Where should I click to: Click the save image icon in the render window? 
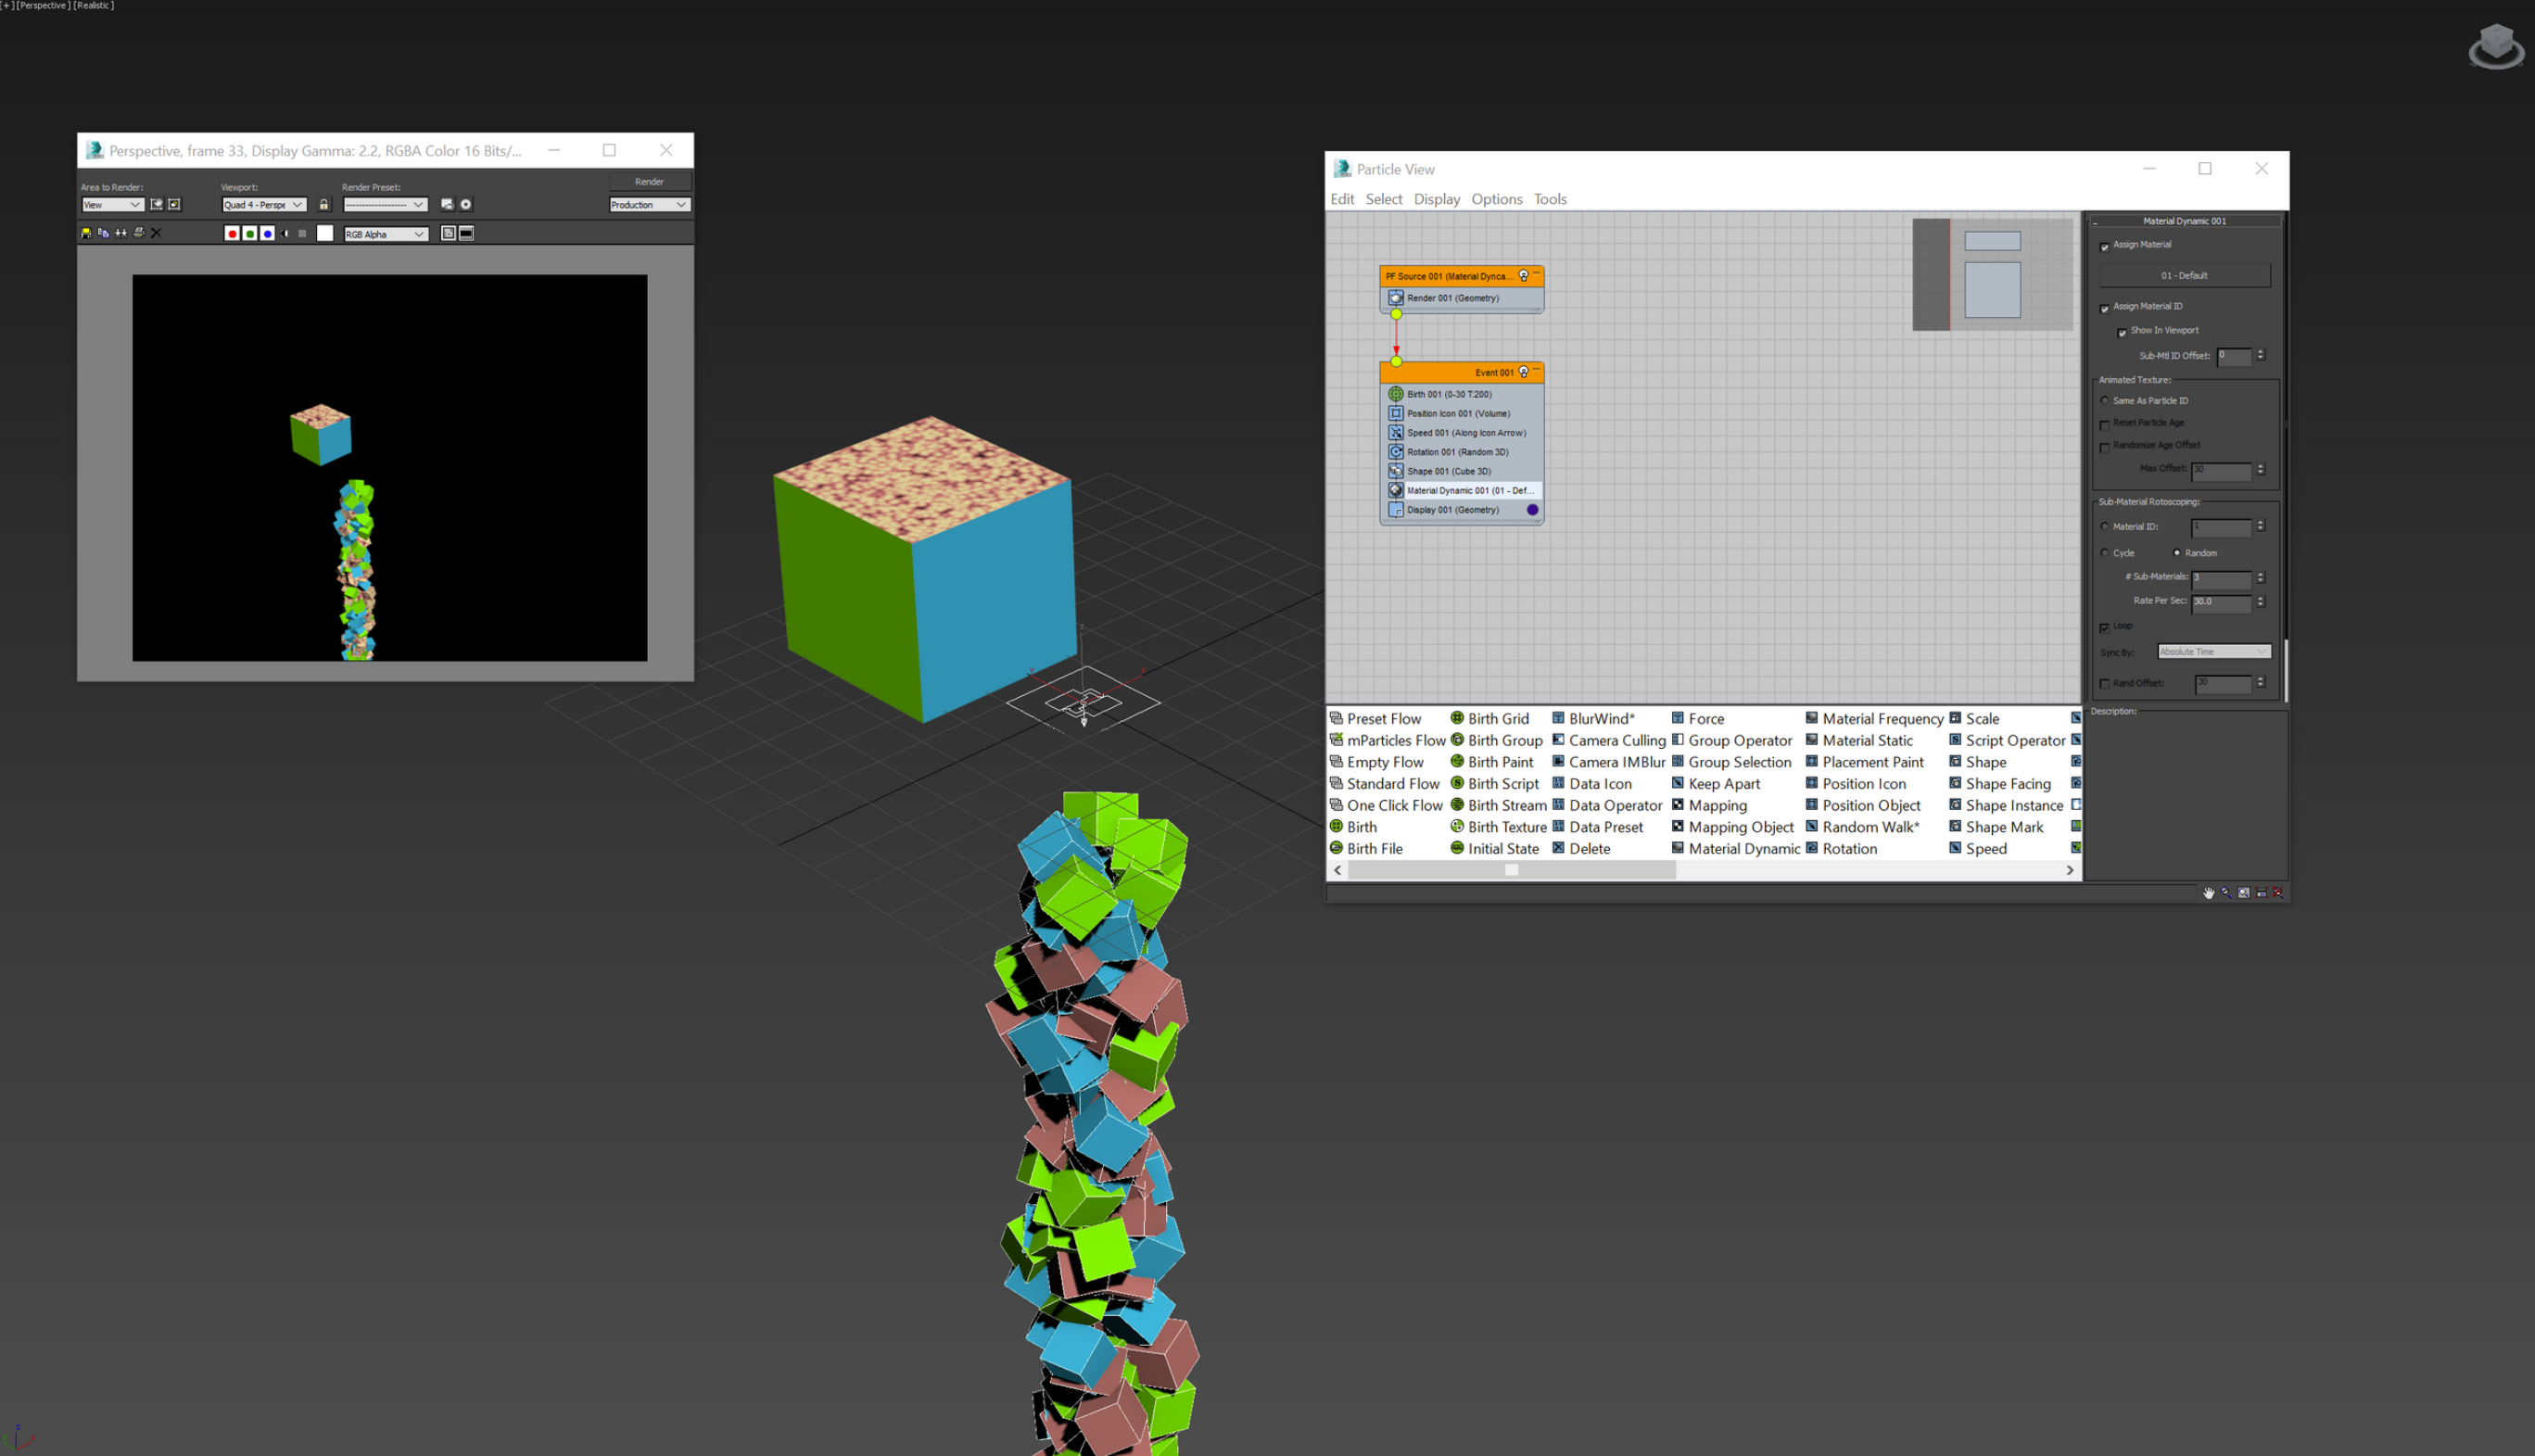[86, 233]
